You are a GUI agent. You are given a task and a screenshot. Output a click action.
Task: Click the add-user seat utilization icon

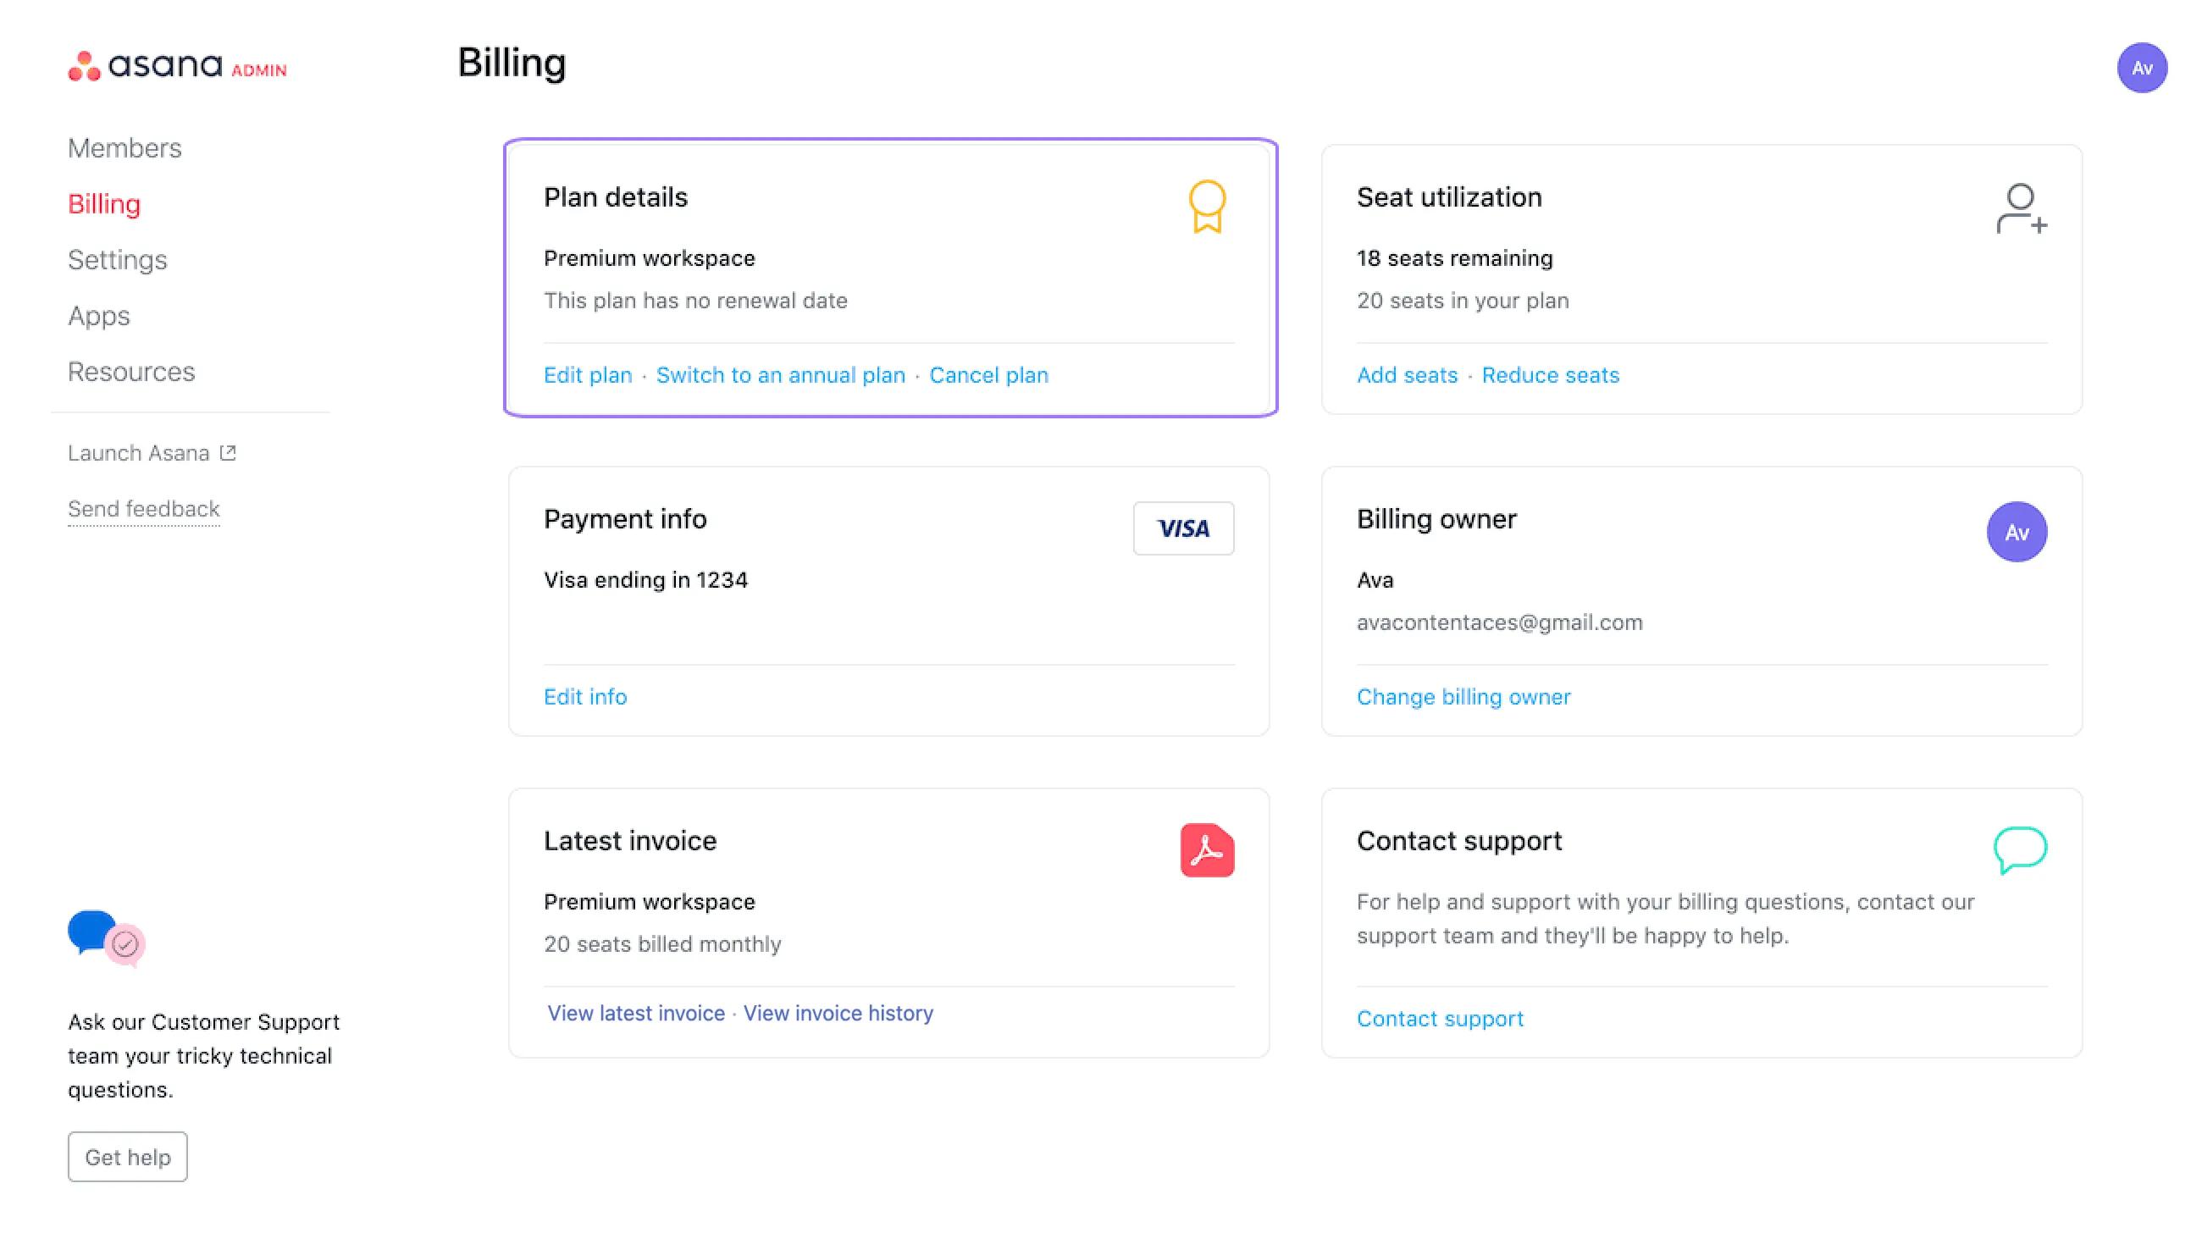2021,208
